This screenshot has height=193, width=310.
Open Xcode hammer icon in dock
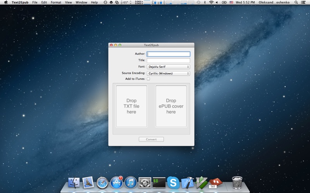(188, 183)
